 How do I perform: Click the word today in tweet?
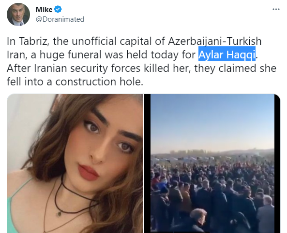pyautogui.click(x=165, y=55)
